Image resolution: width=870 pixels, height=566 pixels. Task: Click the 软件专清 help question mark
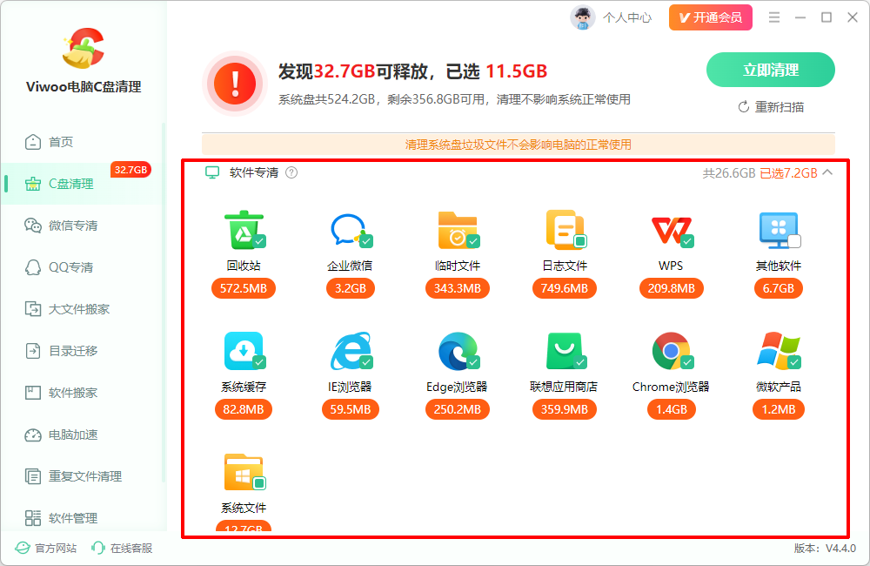291,172
